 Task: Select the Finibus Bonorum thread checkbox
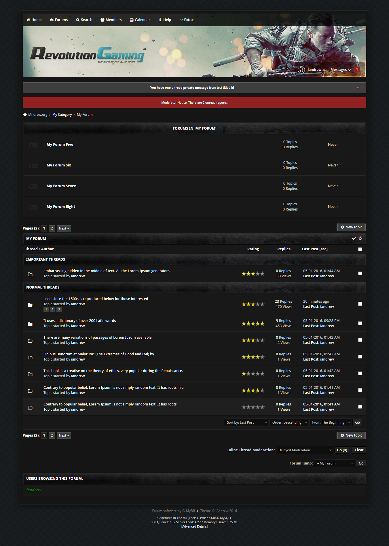pyautogui.click(x=360, y=357)
